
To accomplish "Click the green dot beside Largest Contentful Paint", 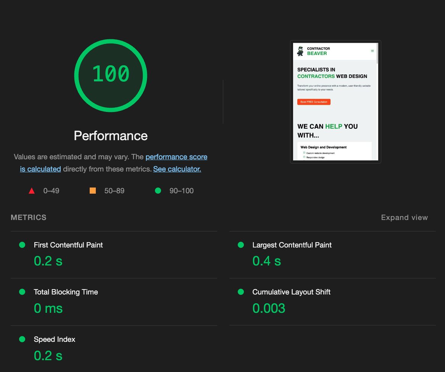I will [240, 245].
